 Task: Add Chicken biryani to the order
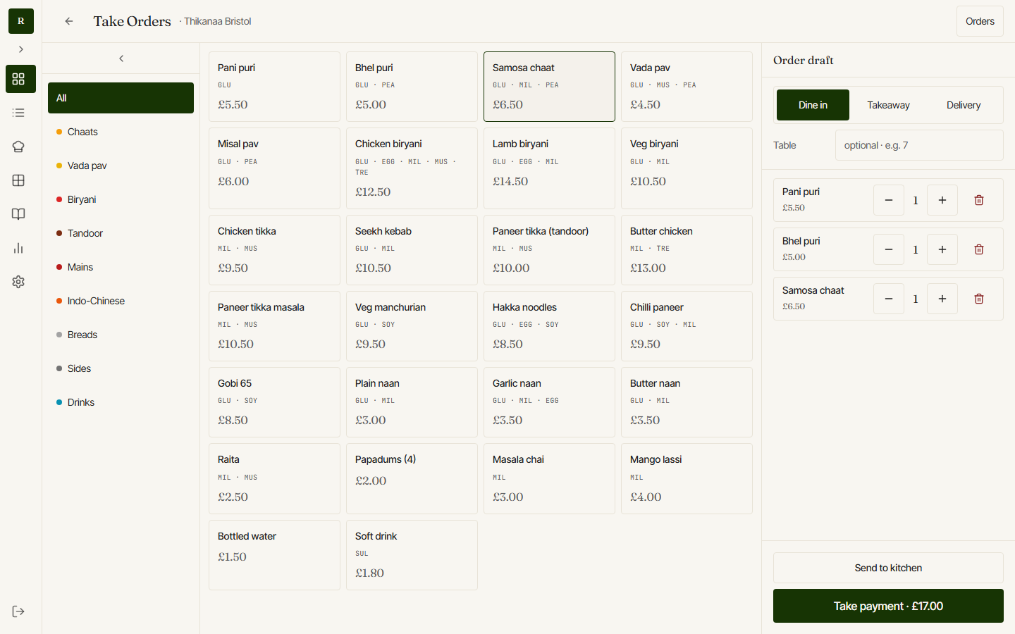(412, 168)
